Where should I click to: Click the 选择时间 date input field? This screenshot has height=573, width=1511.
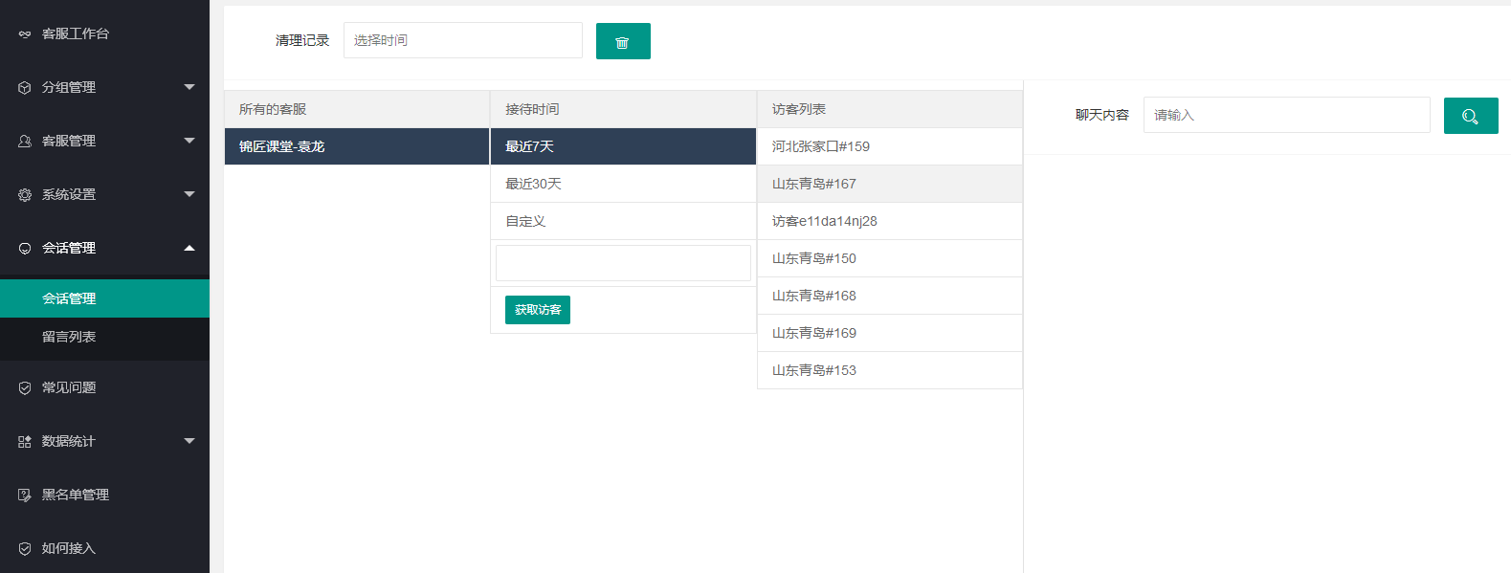tap(462, 40)
